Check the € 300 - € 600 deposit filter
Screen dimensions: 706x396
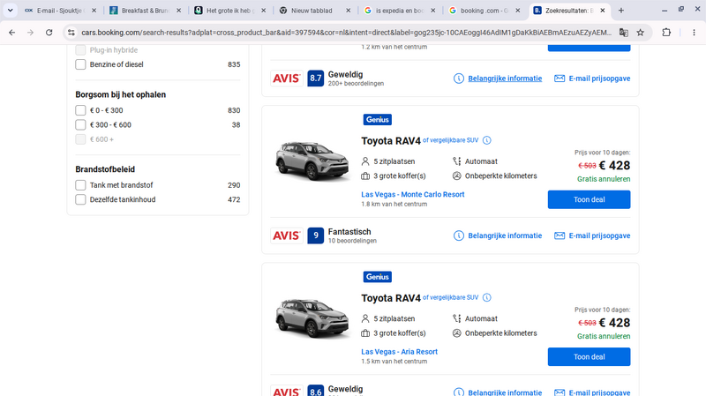point(80,124)
